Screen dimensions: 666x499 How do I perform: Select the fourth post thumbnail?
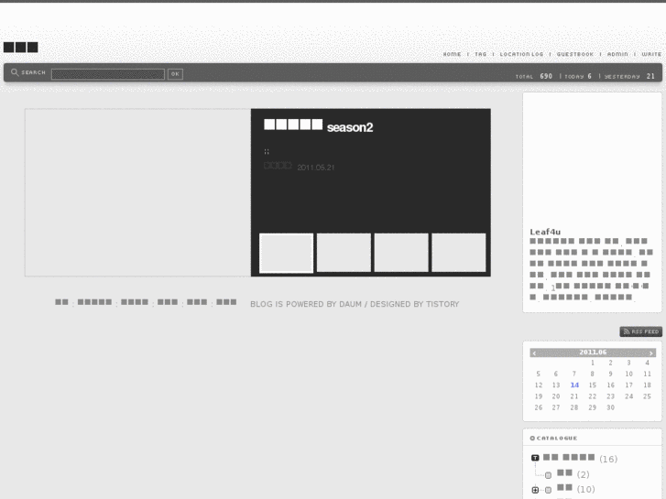point(459,253)
